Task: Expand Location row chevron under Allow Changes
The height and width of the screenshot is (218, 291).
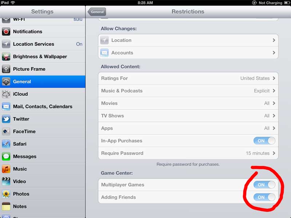Action: [274, 40]
